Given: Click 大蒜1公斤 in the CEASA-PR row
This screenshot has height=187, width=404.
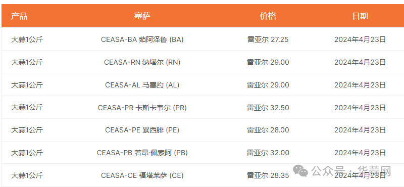Looking at the screenshot, I should 27,108.
